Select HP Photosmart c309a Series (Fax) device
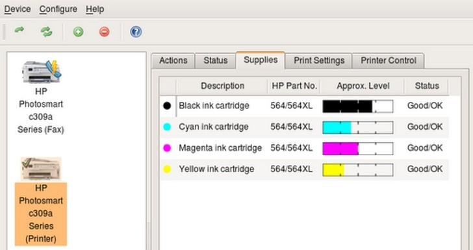The height and width of the screenshot is (250, 473). tap(41, 97)
